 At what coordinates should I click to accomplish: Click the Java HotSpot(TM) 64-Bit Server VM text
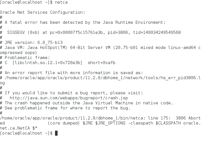point(69,48)
